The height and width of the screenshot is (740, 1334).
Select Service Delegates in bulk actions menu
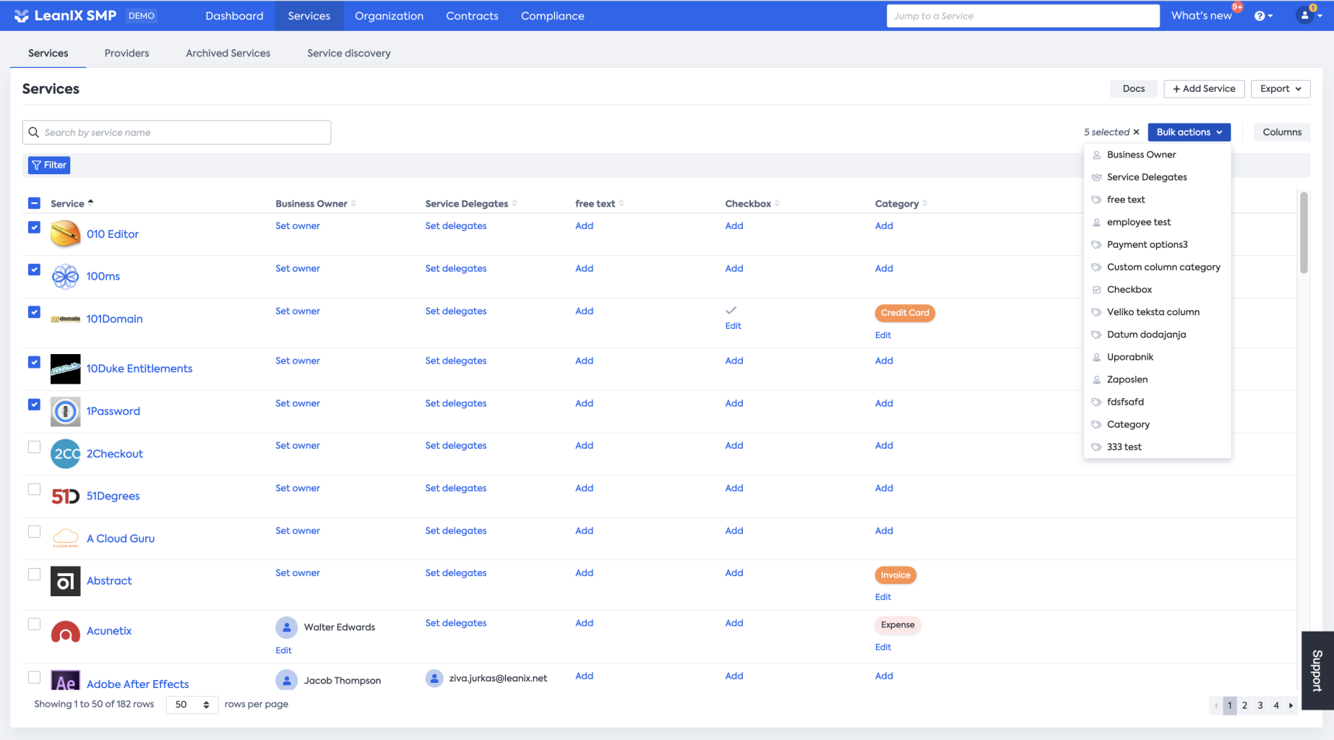(x=1147, y=177)
